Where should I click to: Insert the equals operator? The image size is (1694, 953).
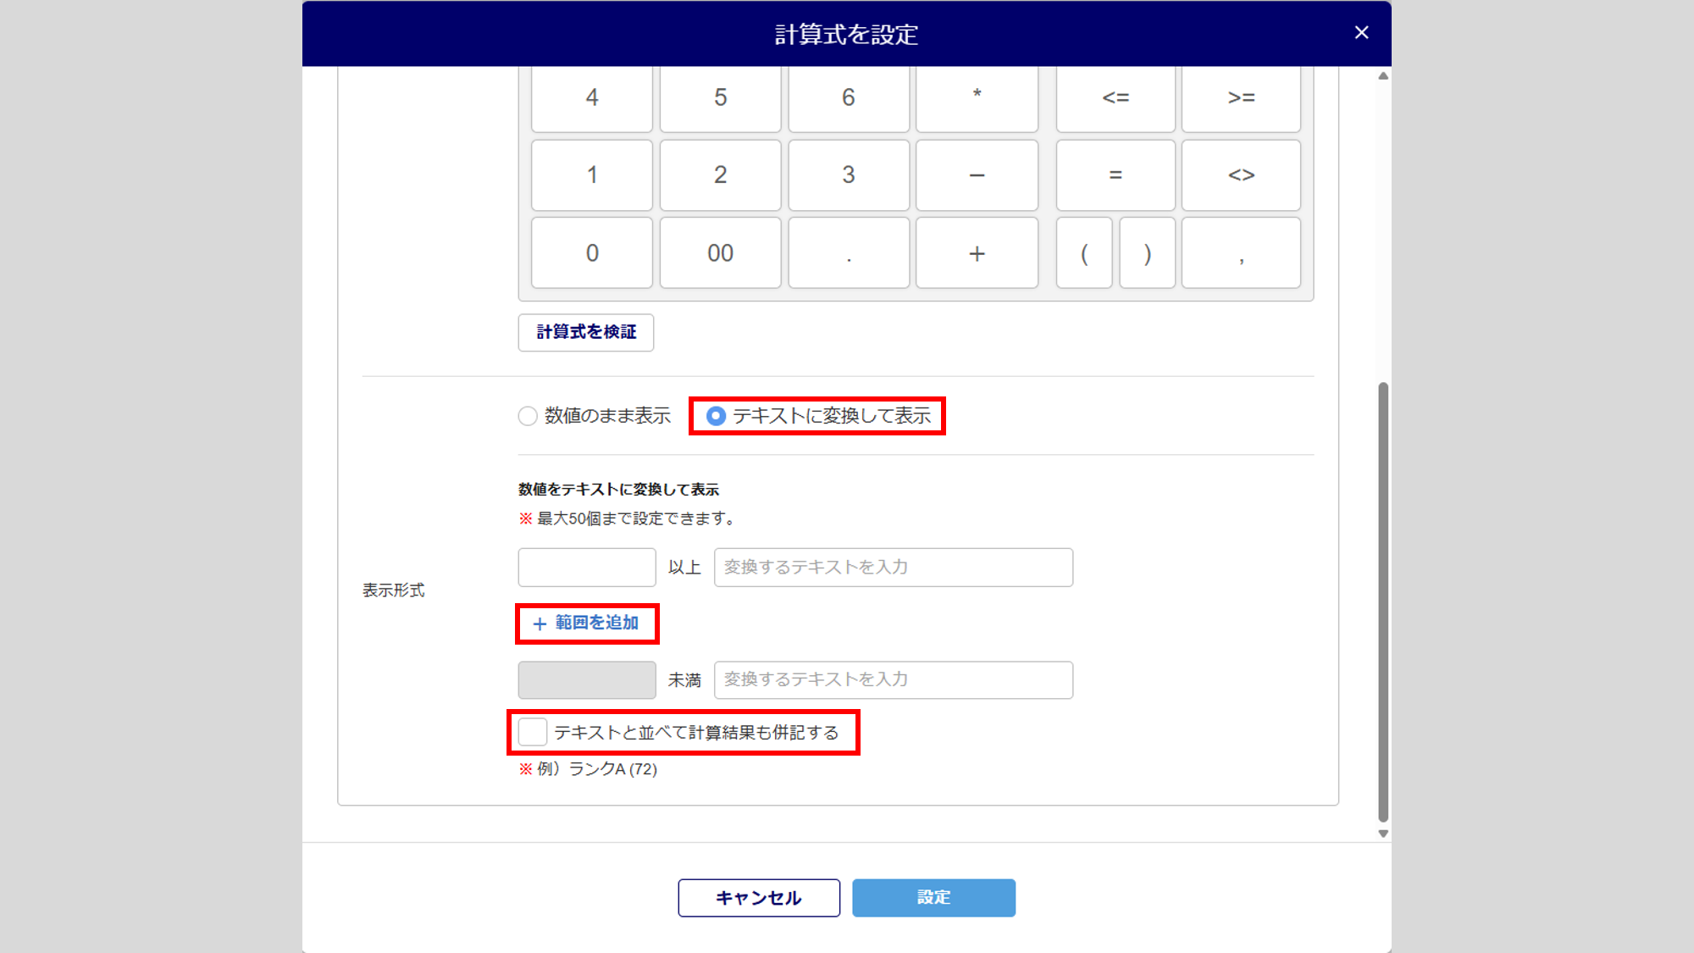(1115, 175)
